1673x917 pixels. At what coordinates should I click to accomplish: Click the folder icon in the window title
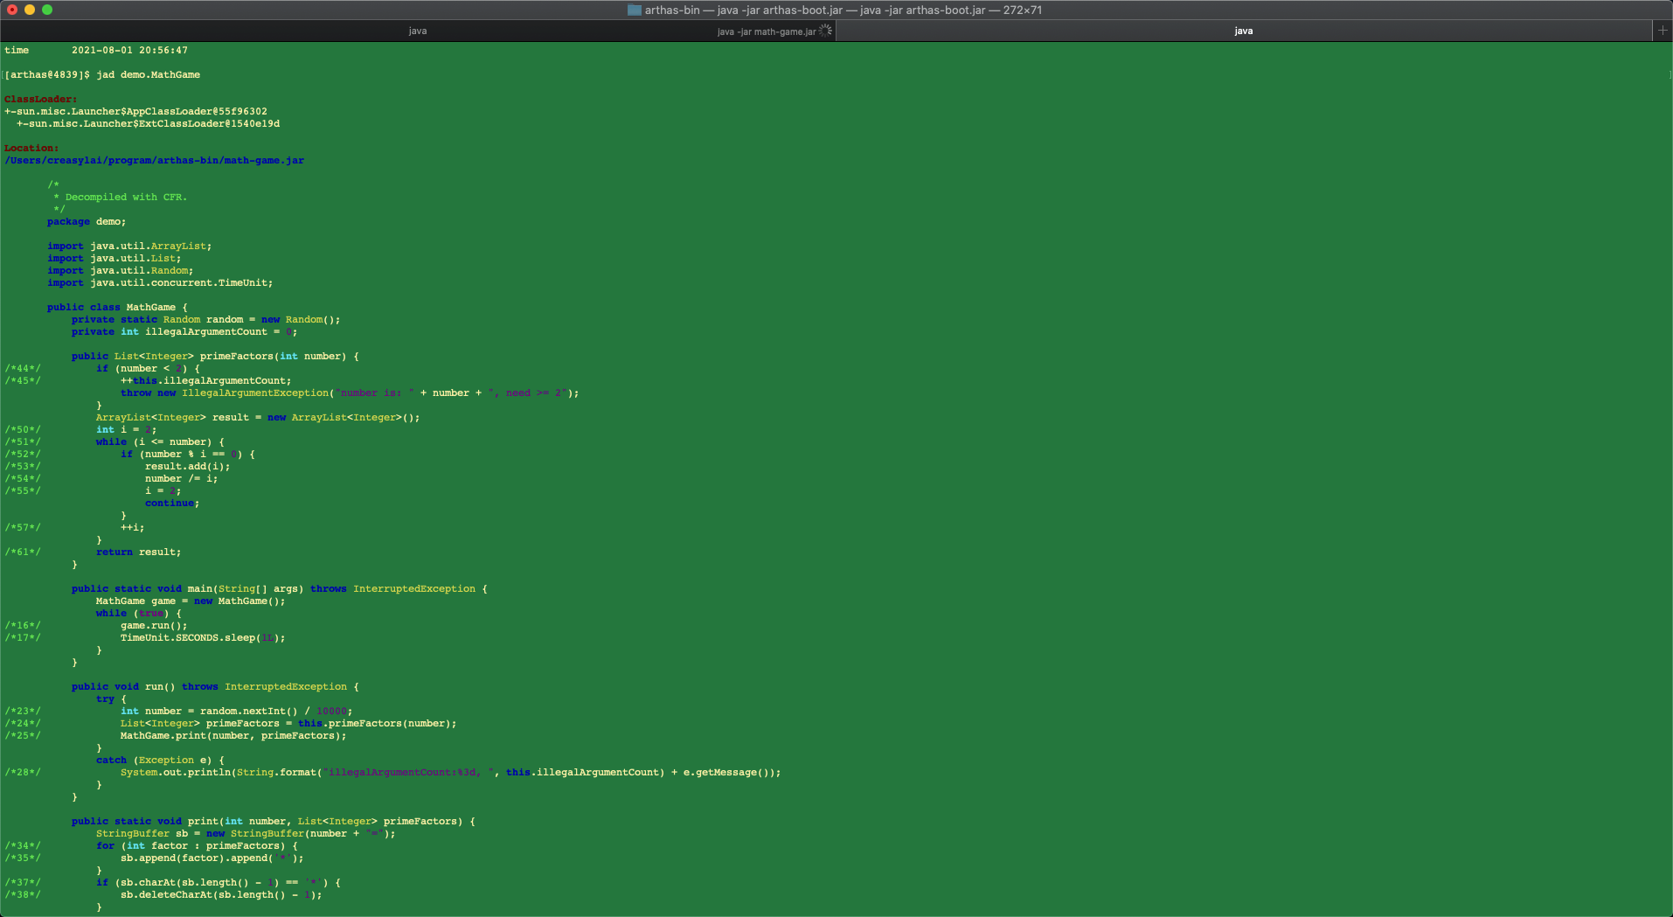pyautogui.click(x=635, y=10)
